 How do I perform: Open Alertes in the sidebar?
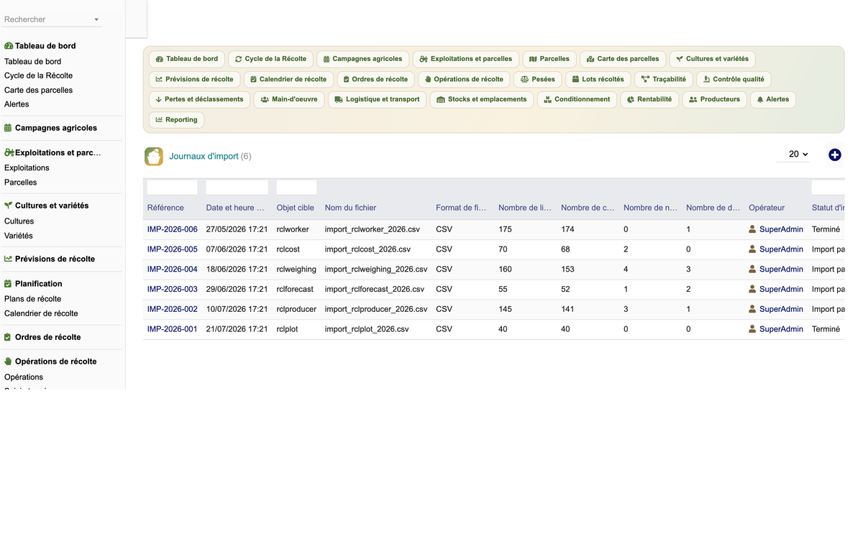point(17,104)
